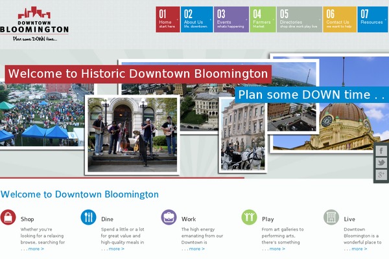Click the Live heading

[x=349, y=219]
